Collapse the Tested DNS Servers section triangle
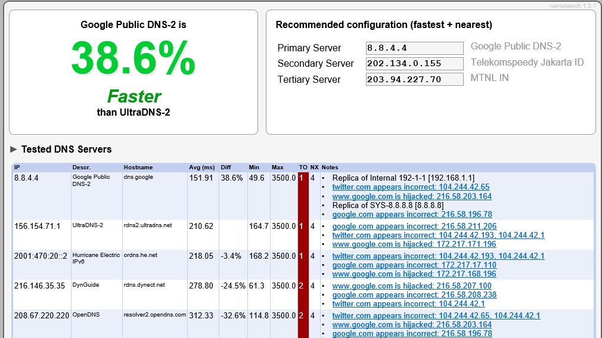 (x=14, y=149)
